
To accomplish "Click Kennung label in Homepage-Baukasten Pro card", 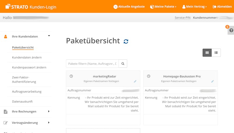I will coord(151,98).
